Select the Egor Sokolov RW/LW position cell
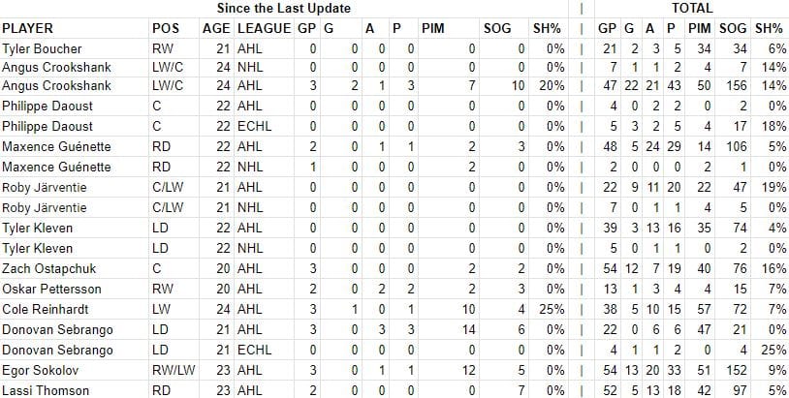 174,370
